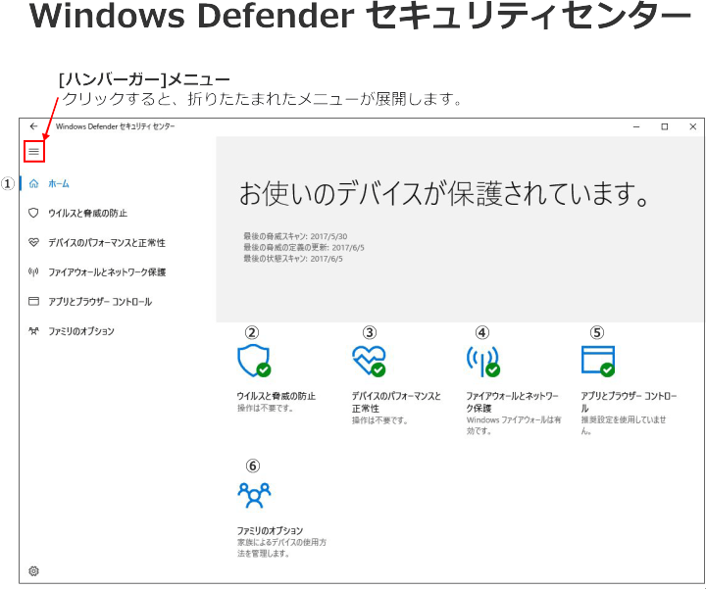The image size is (706, 589).
Task: Click the 最後の脅威スキャン: 2017/5/30 text
Action: click(295, 236)
